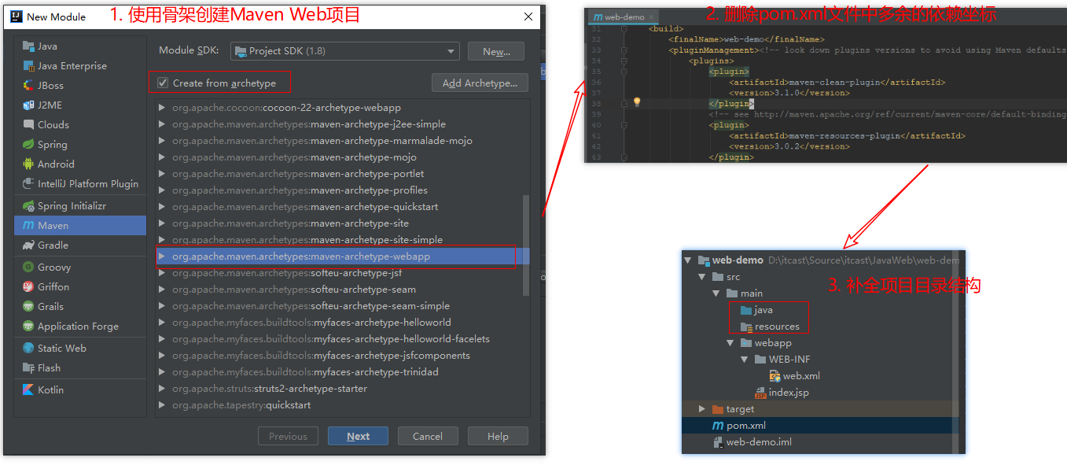The height and width of the screenshot is (465, 1067).
Task: Open the Module SDK dropdown
Action: 345,51
